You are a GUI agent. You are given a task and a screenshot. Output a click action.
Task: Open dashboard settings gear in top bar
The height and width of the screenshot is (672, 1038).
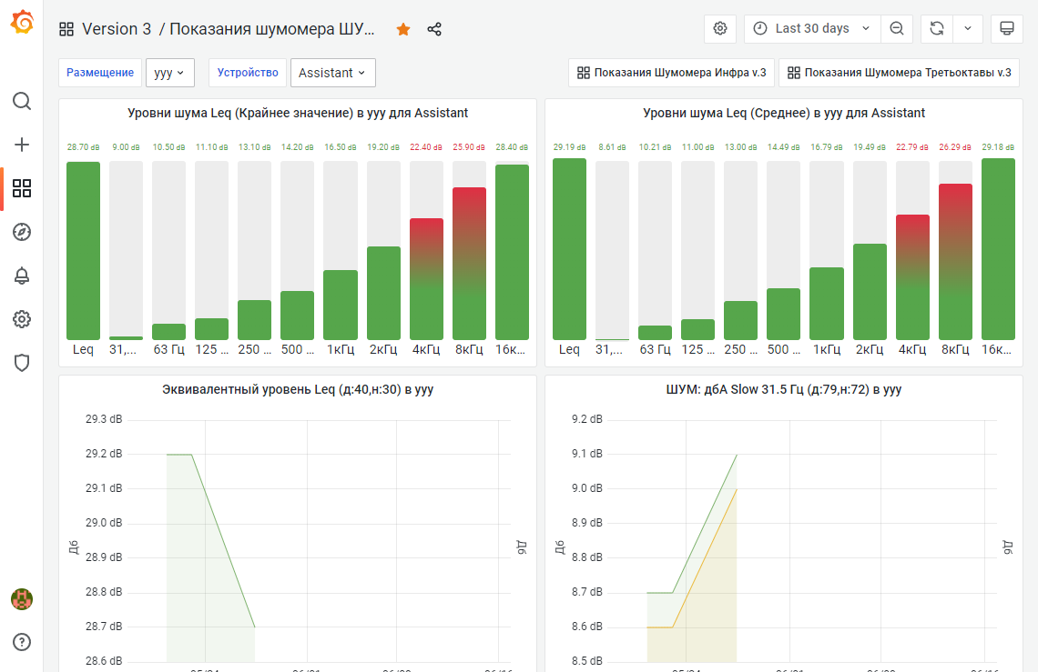[x=720, y=29]
